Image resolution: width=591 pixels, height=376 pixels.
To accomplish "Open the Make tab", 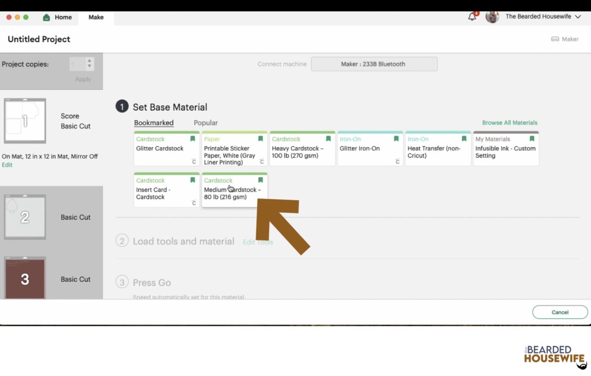I will (x=96, y=17).
